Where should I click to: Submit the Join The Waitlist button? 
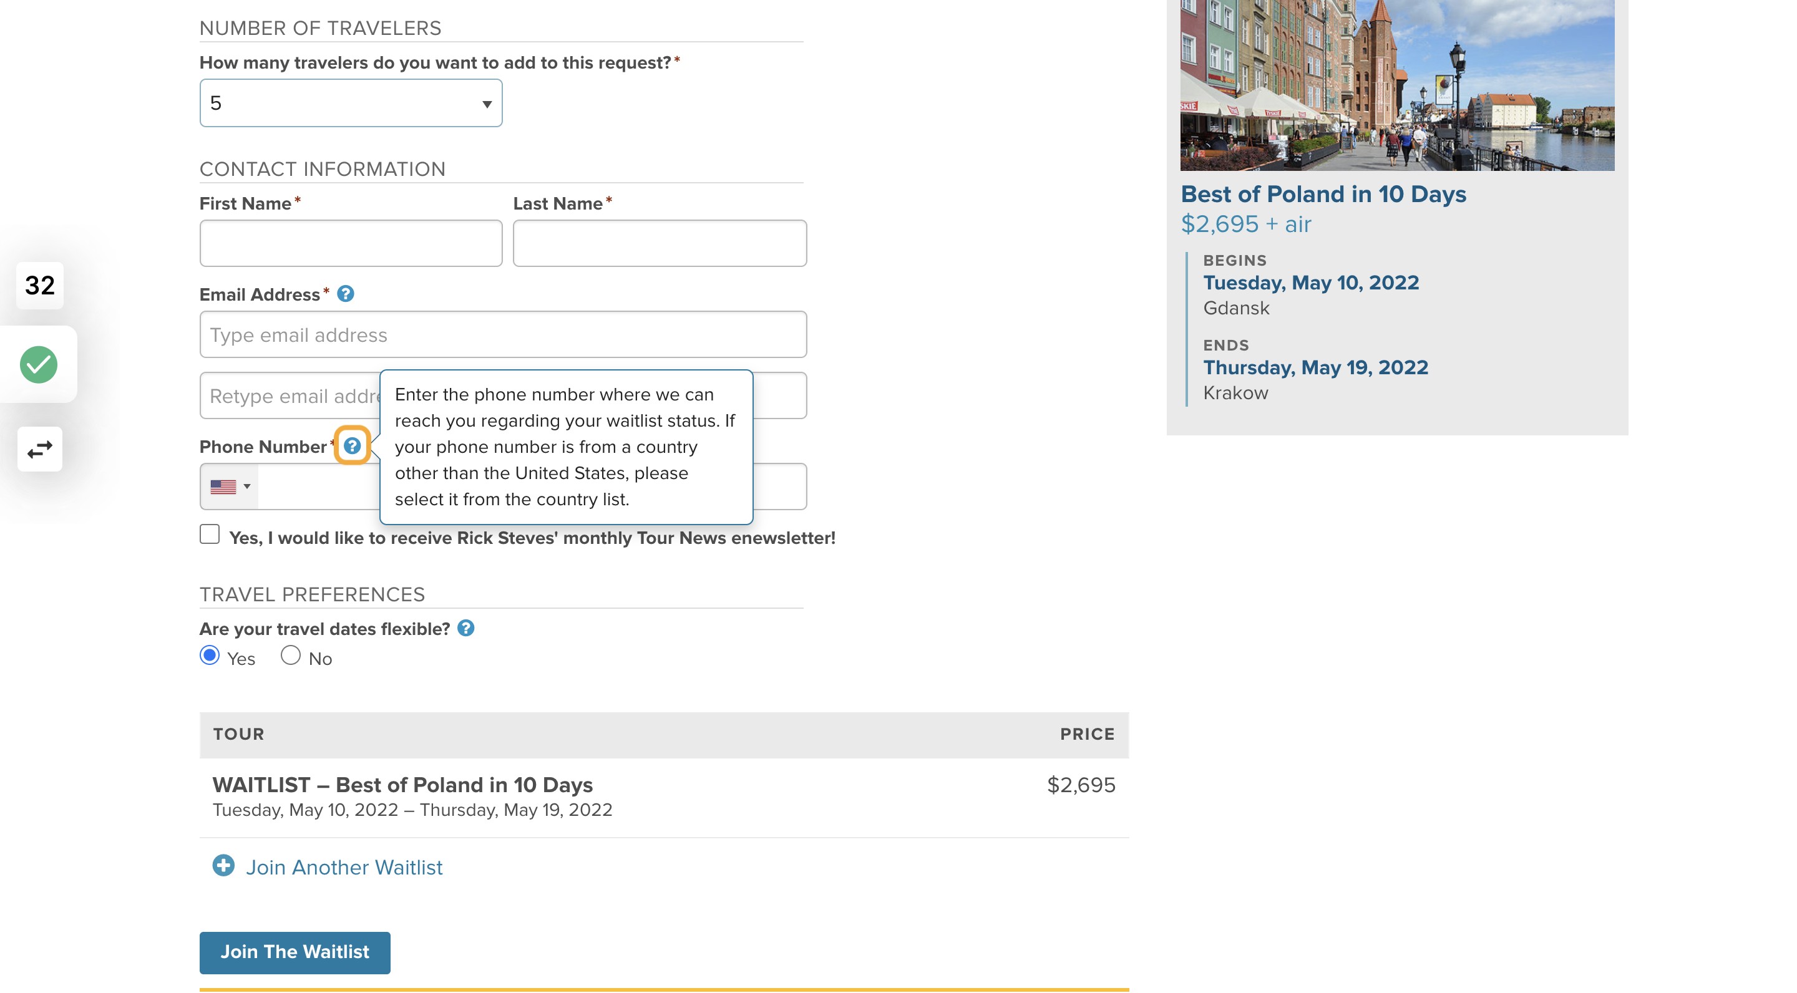point(295,952)
